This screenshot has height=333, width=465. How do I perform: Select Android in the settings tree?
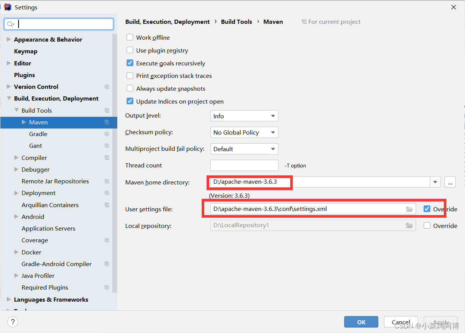click(33, 217)
